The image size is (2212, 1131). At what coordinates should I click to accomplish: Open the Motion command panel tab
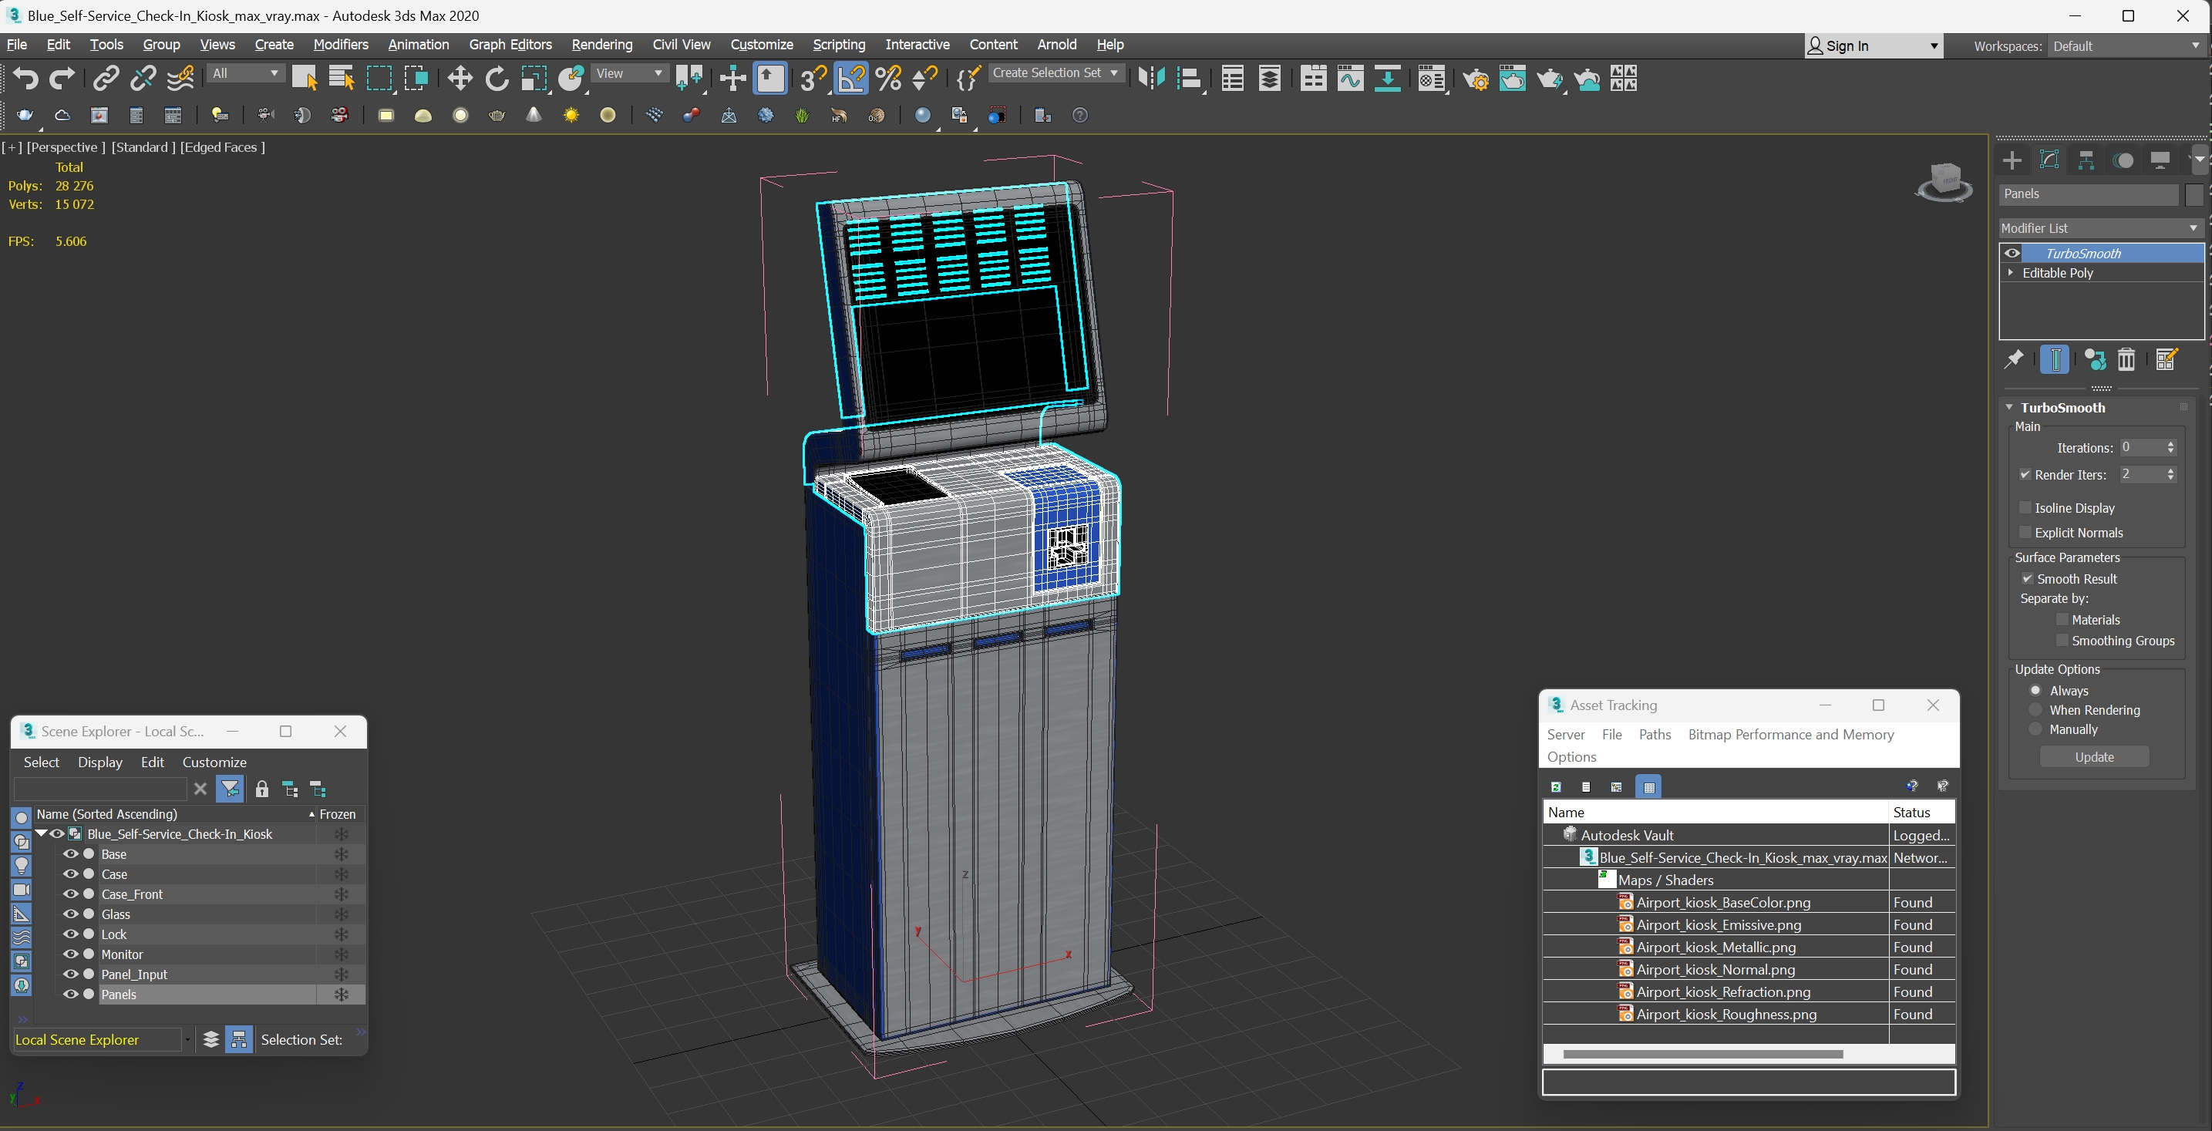2123,160
